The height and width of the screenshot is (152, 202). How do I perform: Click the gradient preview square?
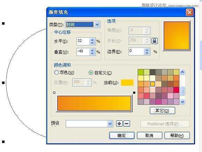(x=177, y=35)
